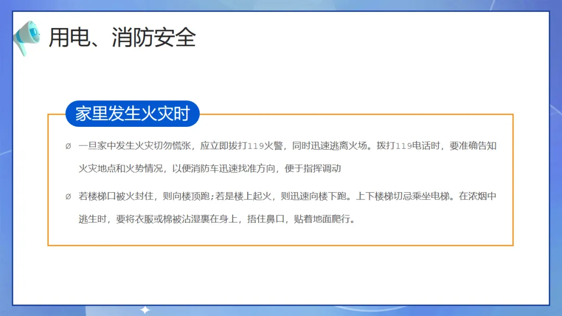Viewport: 562px width, 316px height.
Task: Click the text line starting 一旦家中发生火灾切勿慌张
Action: click(287, 146)
